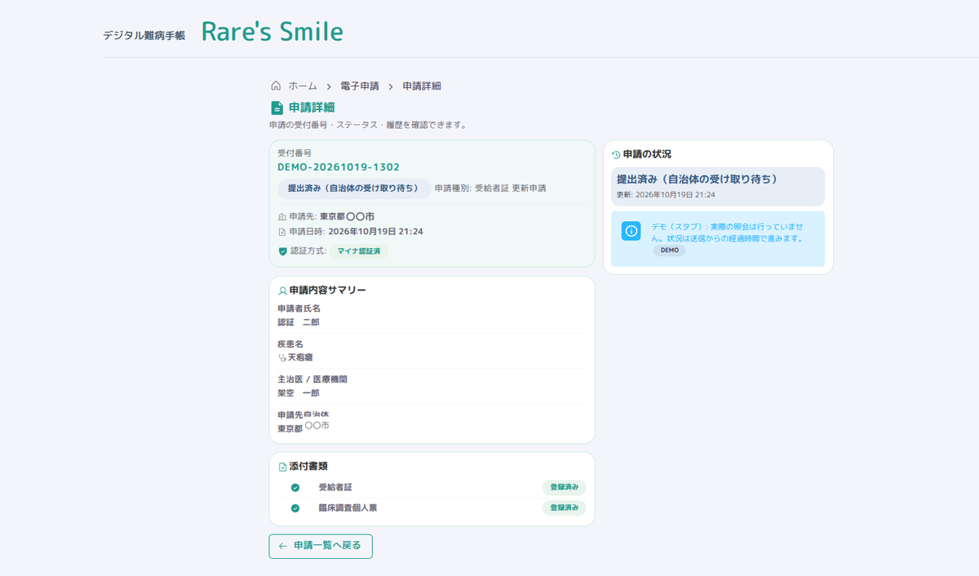979x576 pixels.
Task: Click 申請詳細 breadcrumb text
Action: click(422, 86)
